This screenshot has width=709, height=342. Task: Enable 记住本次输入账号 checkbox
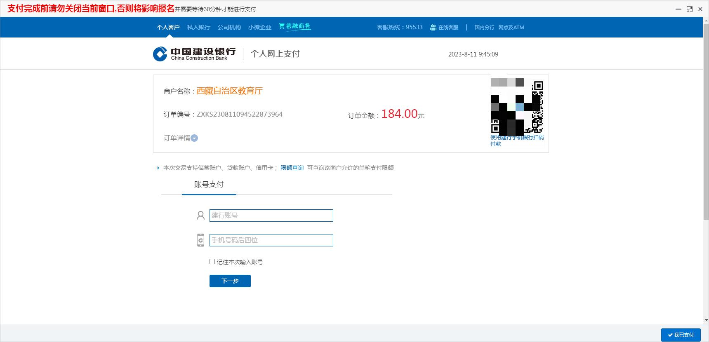(212, 262)
